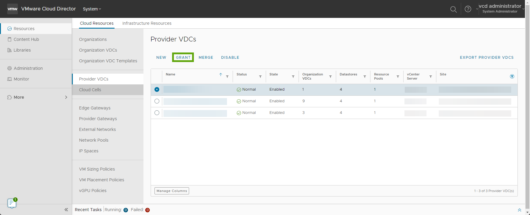
Task: Click the Content Hub sidebar icon
Action: point(10,39)
